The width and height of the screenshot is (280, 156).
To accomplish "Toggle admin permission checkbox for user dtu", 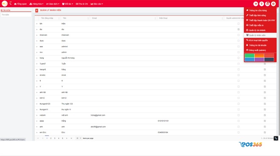I will tap(238, 29).
